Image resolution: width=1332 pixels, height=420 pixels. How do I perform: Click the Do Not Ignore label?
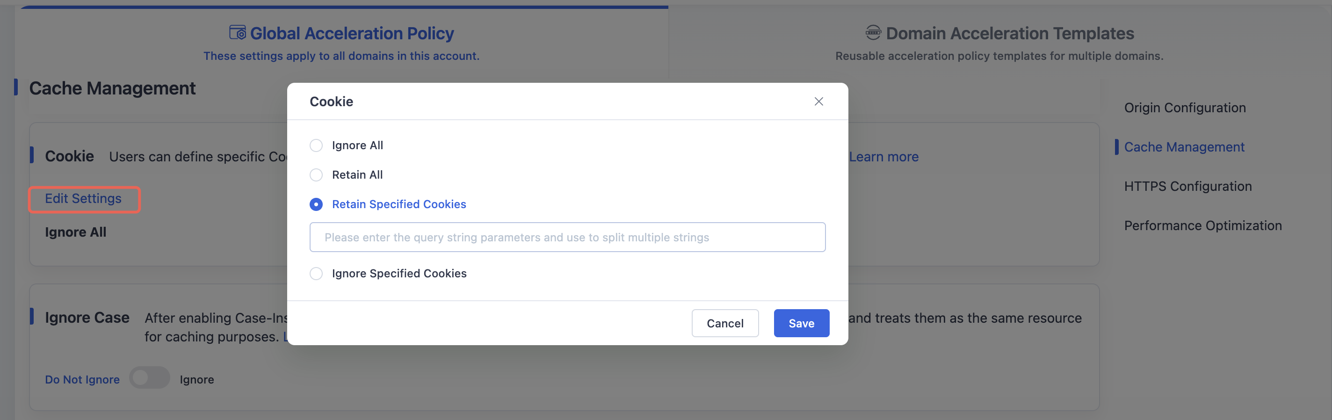coord(82,379)
